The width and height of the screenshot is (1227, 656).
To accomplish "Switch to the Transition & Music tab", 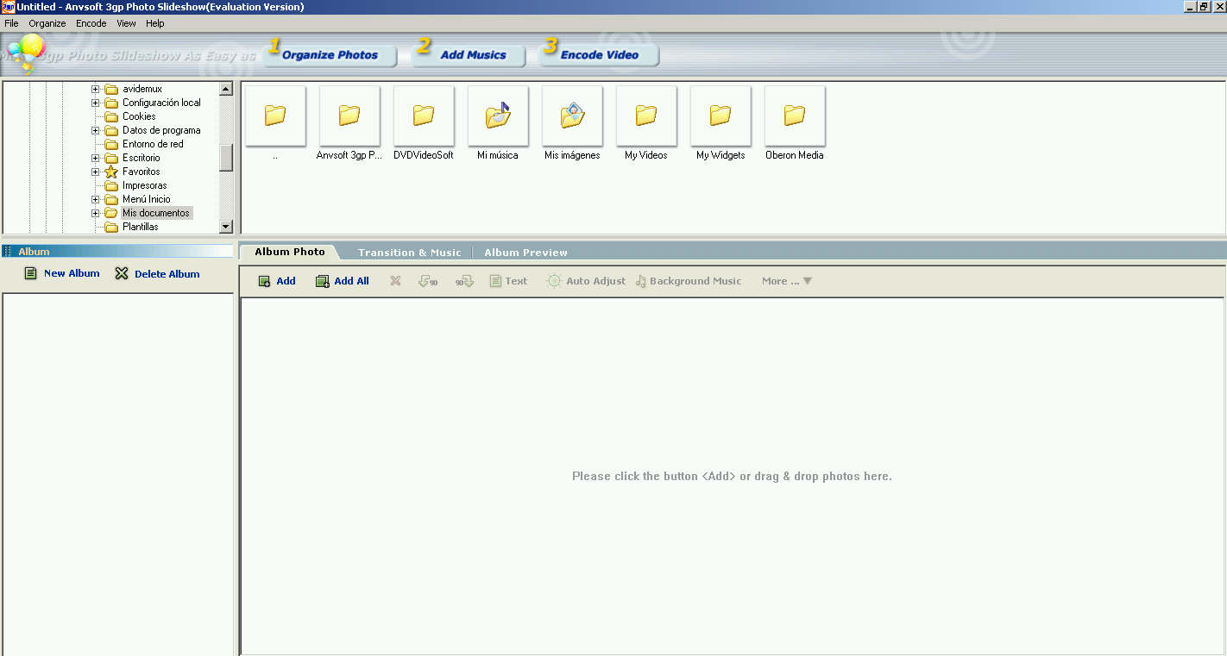I will (409, 253).
